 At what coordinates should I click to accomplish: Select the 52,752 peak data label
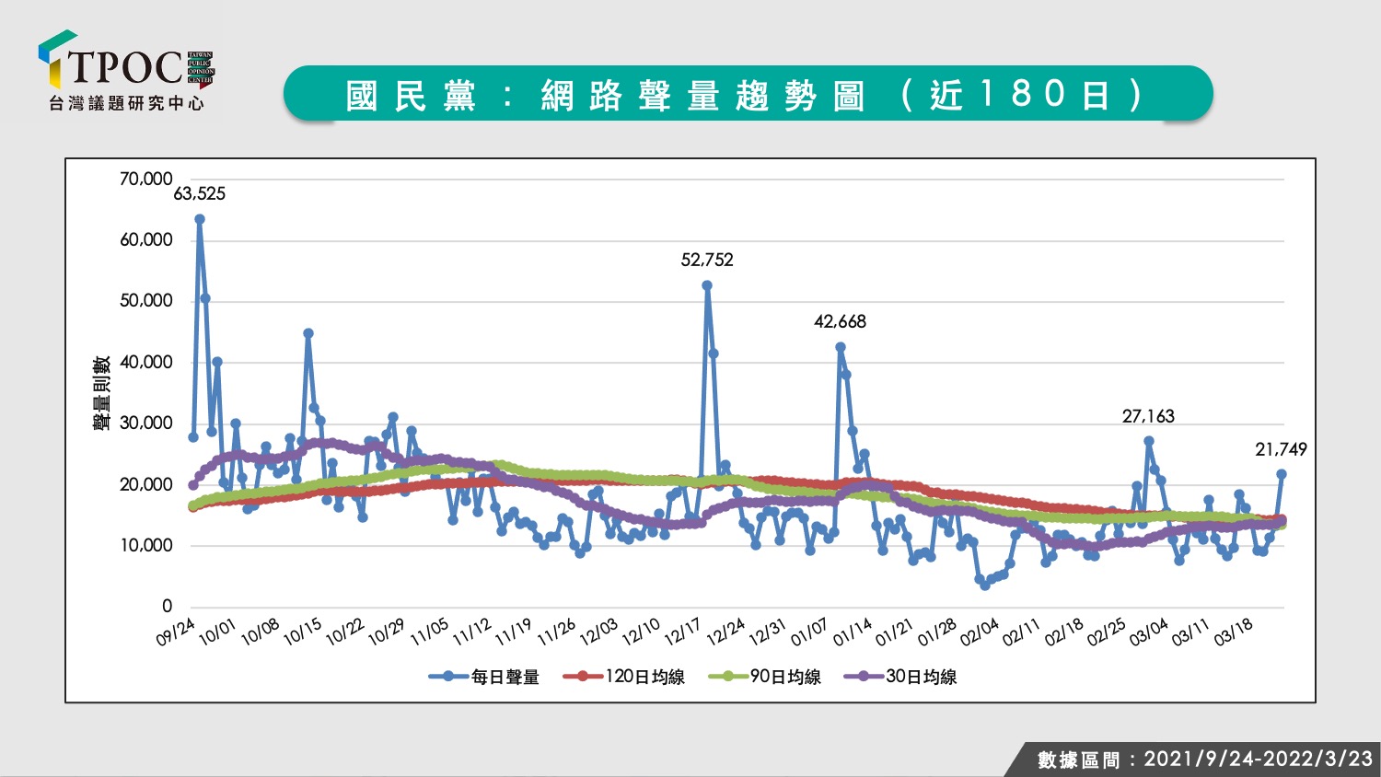point(707,261)
